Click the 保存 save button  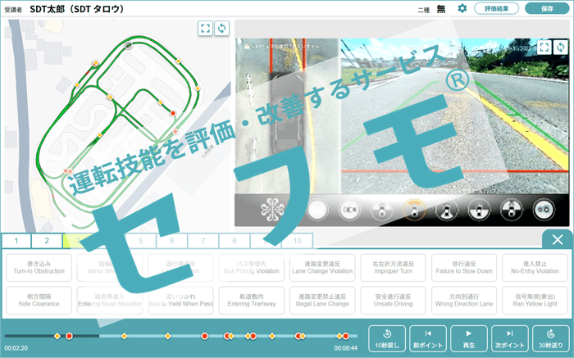(x=545, y=8)
